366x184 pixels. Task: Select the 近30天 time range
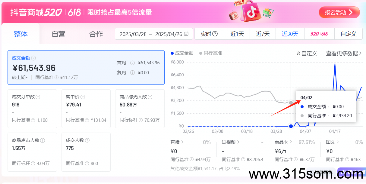tap(290, 34)
